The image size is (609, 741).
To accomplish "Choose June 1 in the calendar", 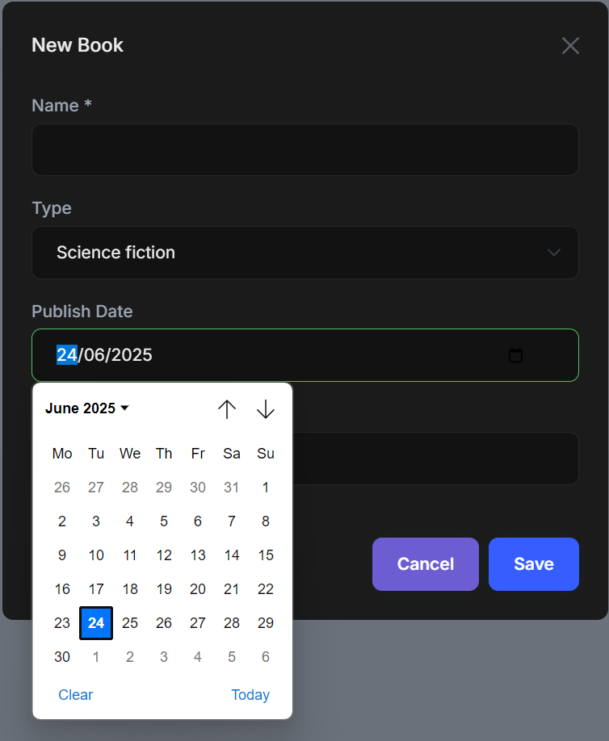I will [266, 488].
